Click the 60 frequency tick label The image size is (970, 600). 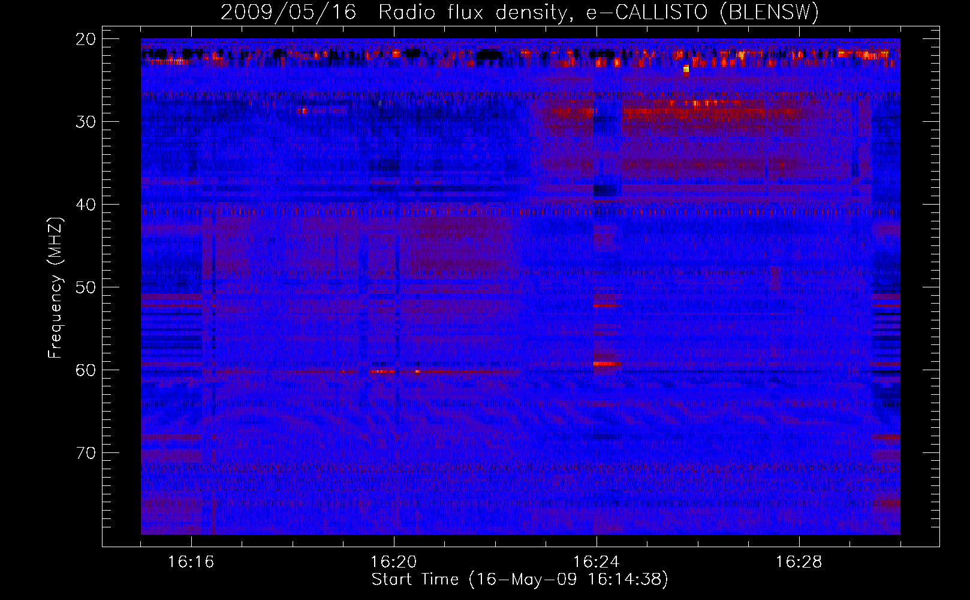pos(86,370)
